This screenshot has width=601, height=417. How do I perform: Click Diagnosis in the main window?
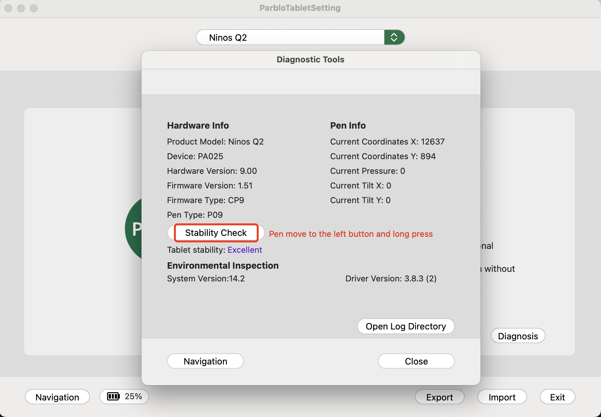pos(518,336)
